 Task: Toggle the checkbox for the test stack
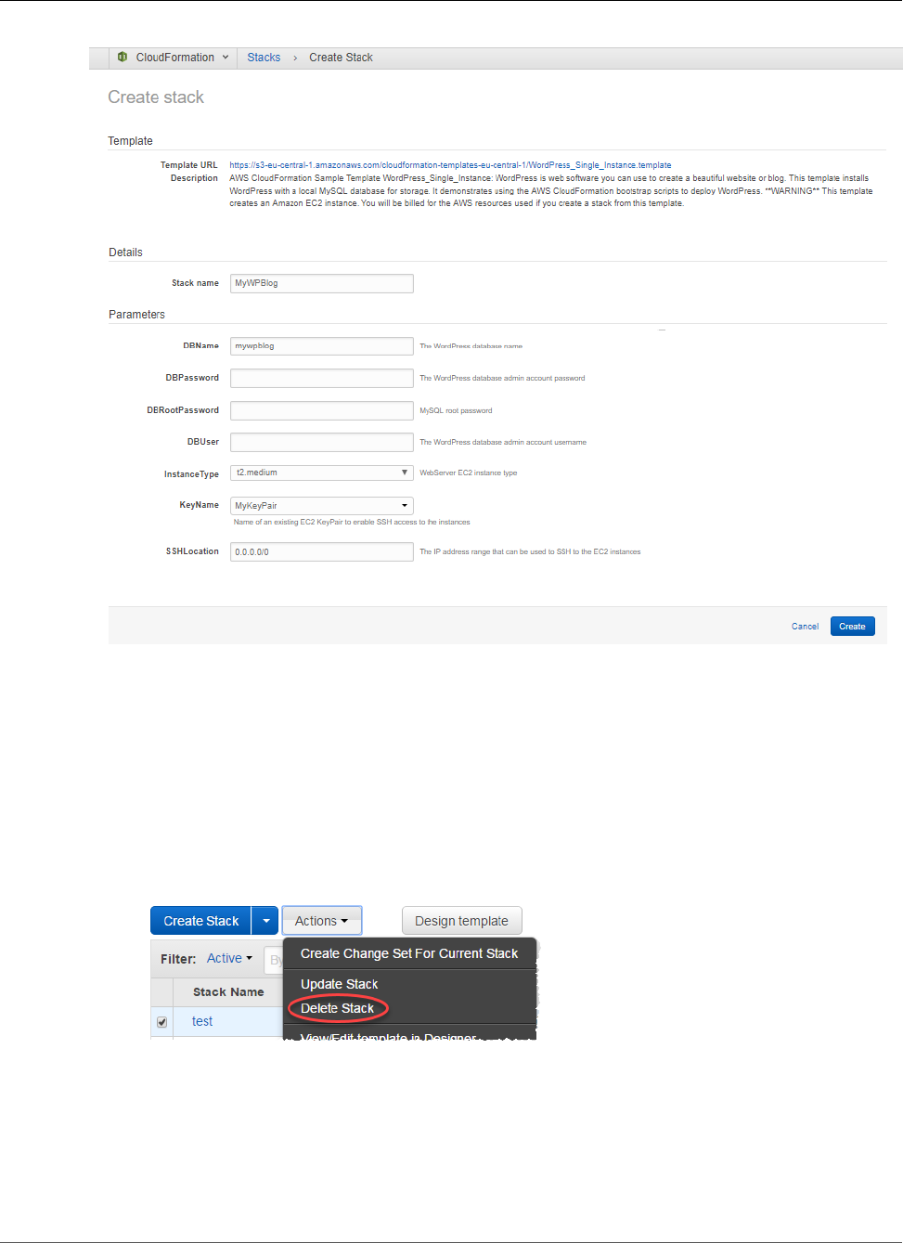coord(162,1022)
